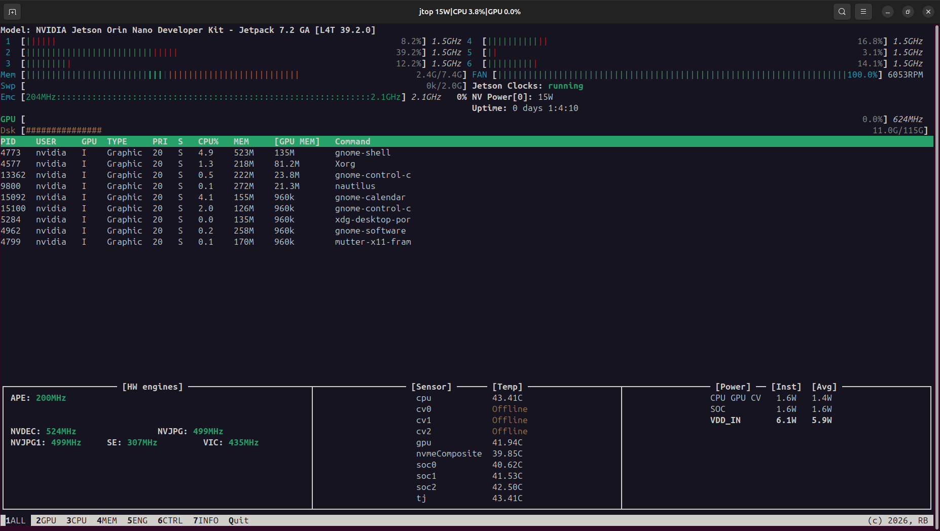Click the USER column header
This screenshot has height=531, width=940.
pos(46,141)
